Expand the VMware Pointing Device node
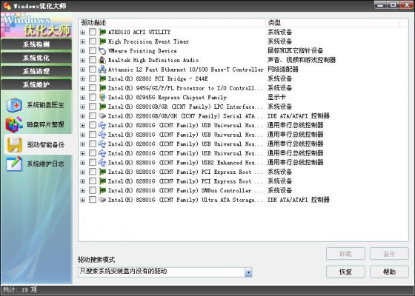This screenshot has width=415, height=296. (x=83, y=51)
